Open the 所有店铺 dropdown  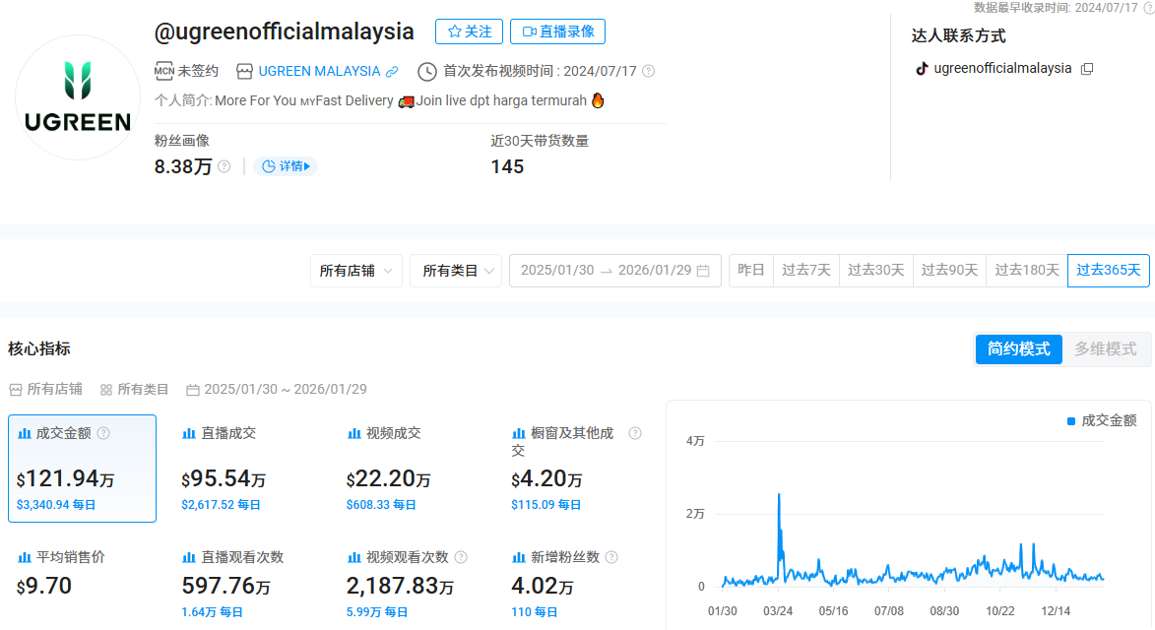[x=356, y=271]
